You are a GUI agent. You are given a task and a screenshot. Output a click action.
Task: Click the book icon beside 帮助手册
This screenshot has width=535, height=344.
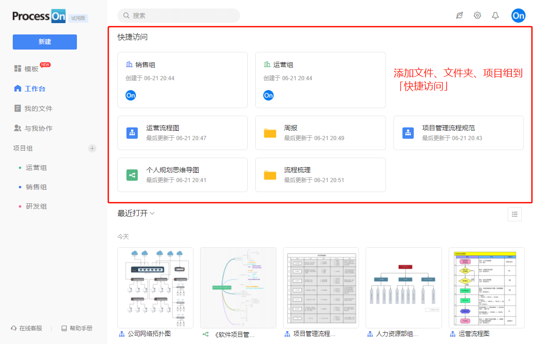point(64,328)
